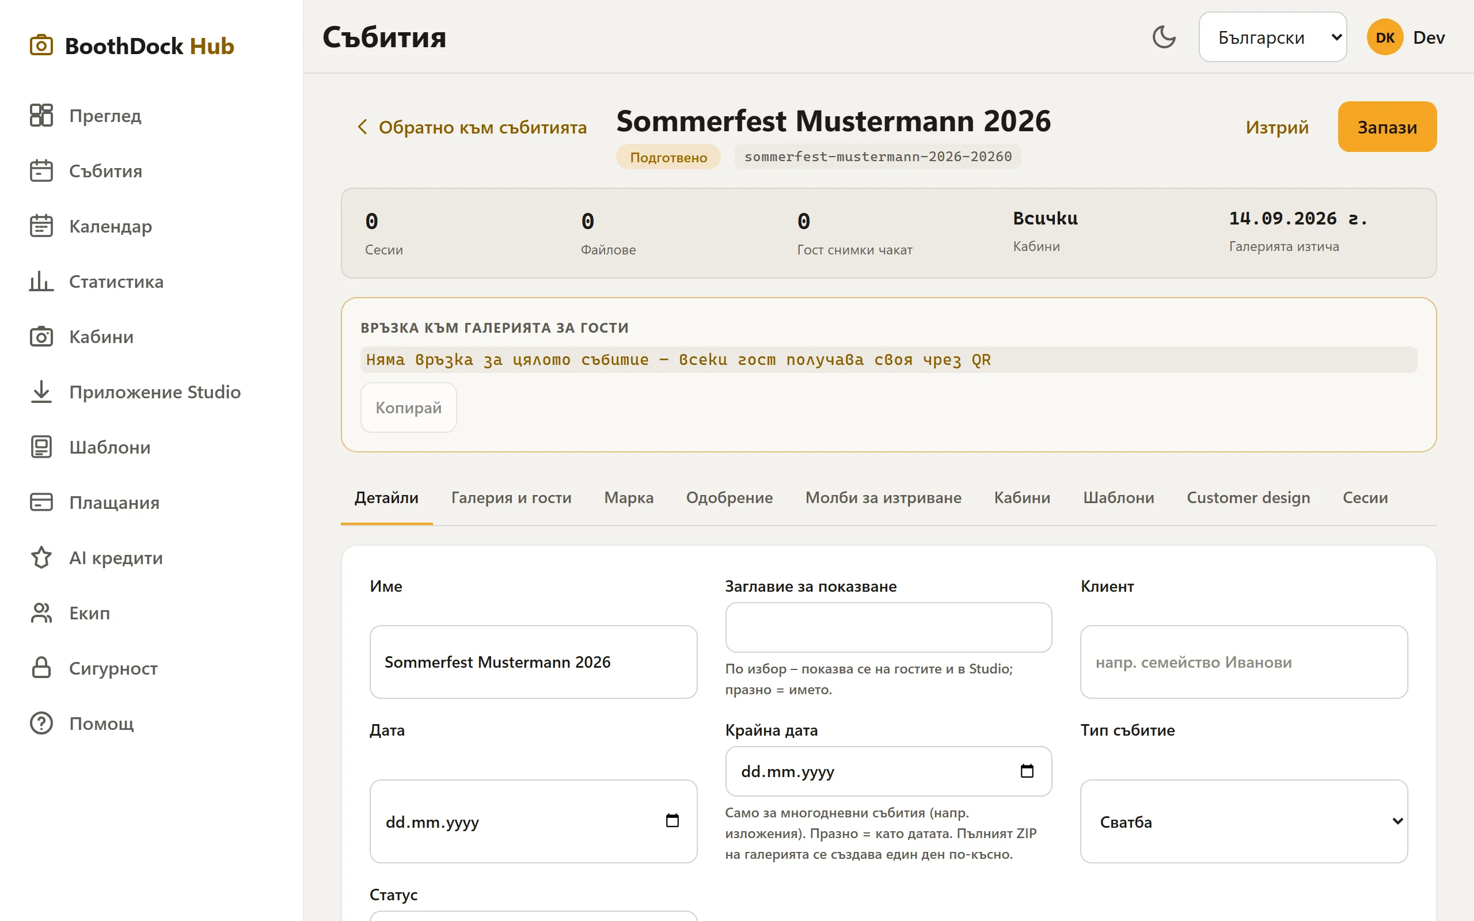Click the sommerfest-mustermann-2026-20260 slug text

877,157
